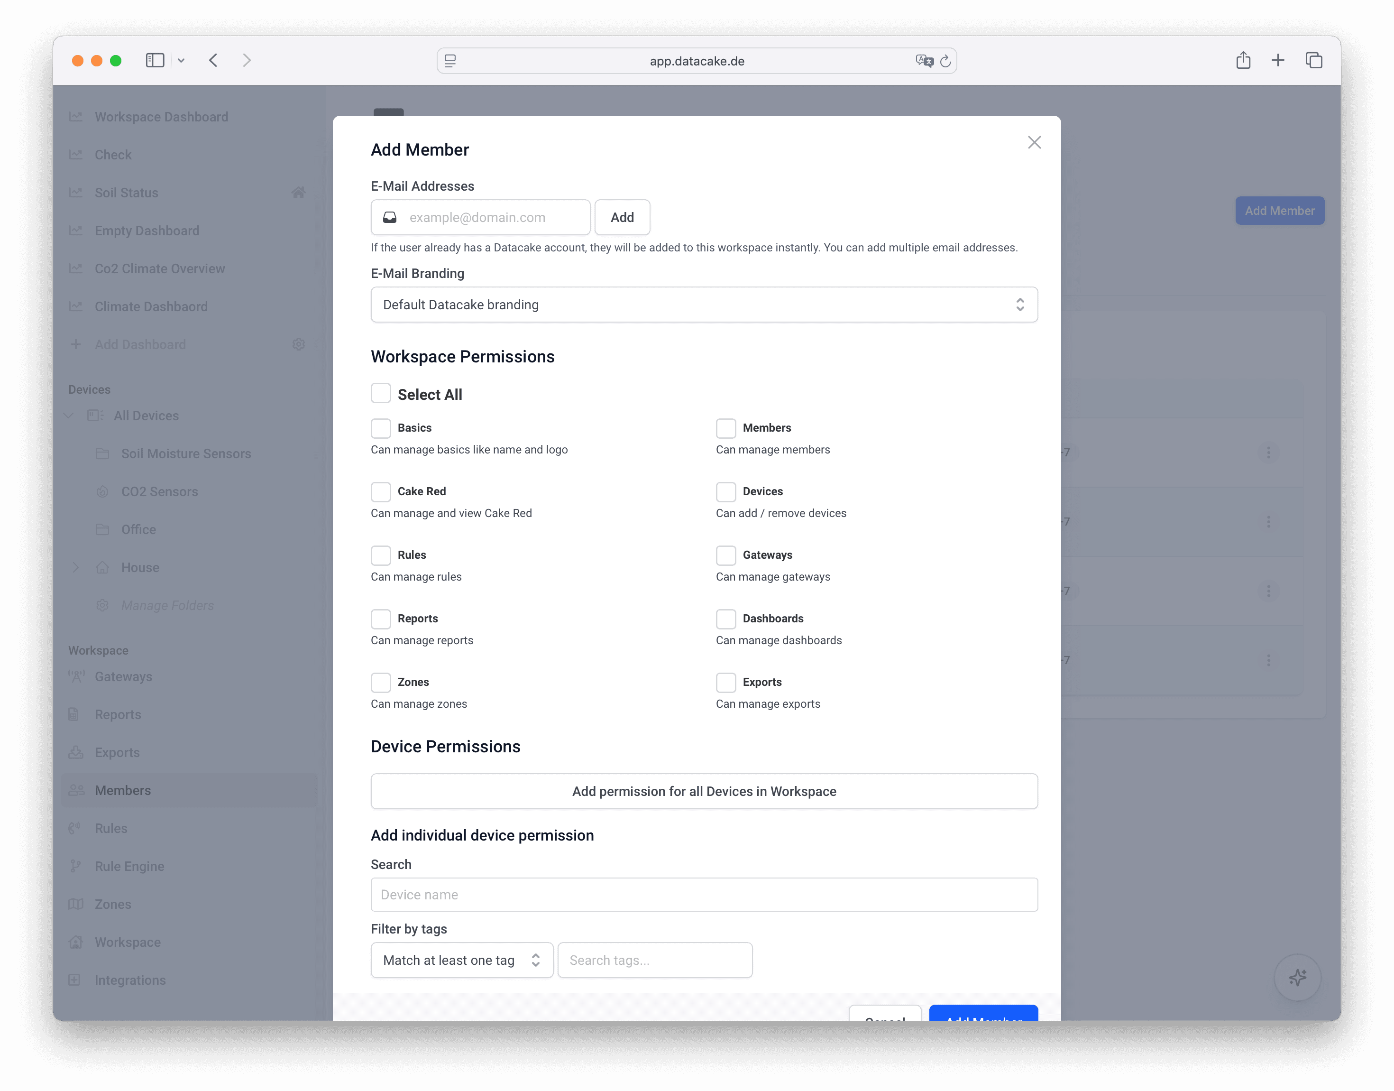Open Rule Engine in the sidebar
1394x1091 pixels.
(129, 866)
